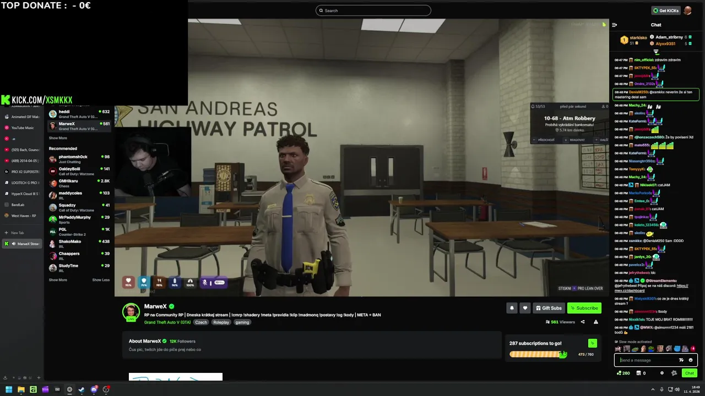Click the green Chat send button
The image size is (705, 396).
click(690, 373)
